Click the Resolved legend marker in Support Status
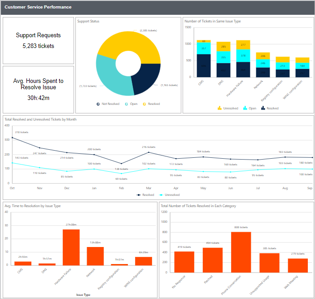This screenshot has height=299, width=315. click(144, 104)
